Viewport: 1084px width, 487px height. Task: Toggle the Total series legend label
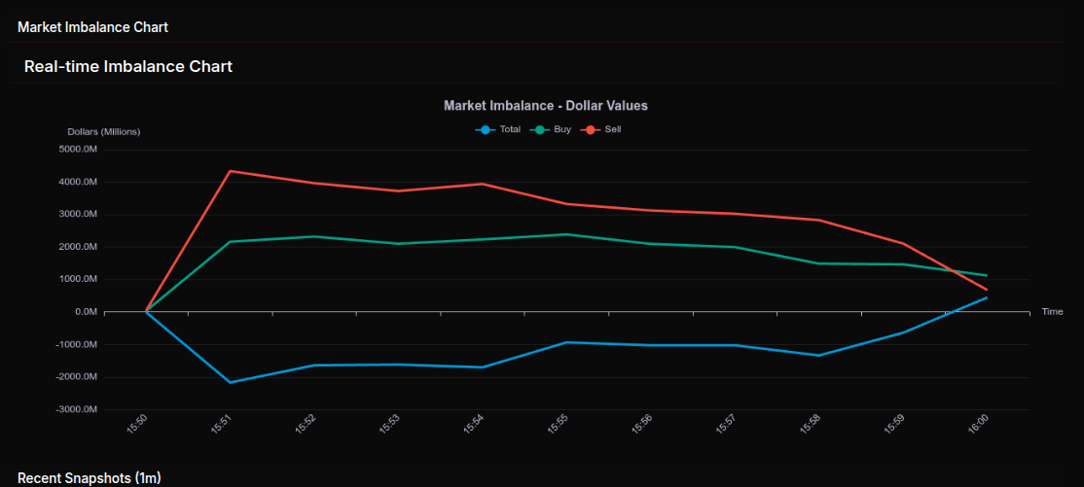[510, 129]
